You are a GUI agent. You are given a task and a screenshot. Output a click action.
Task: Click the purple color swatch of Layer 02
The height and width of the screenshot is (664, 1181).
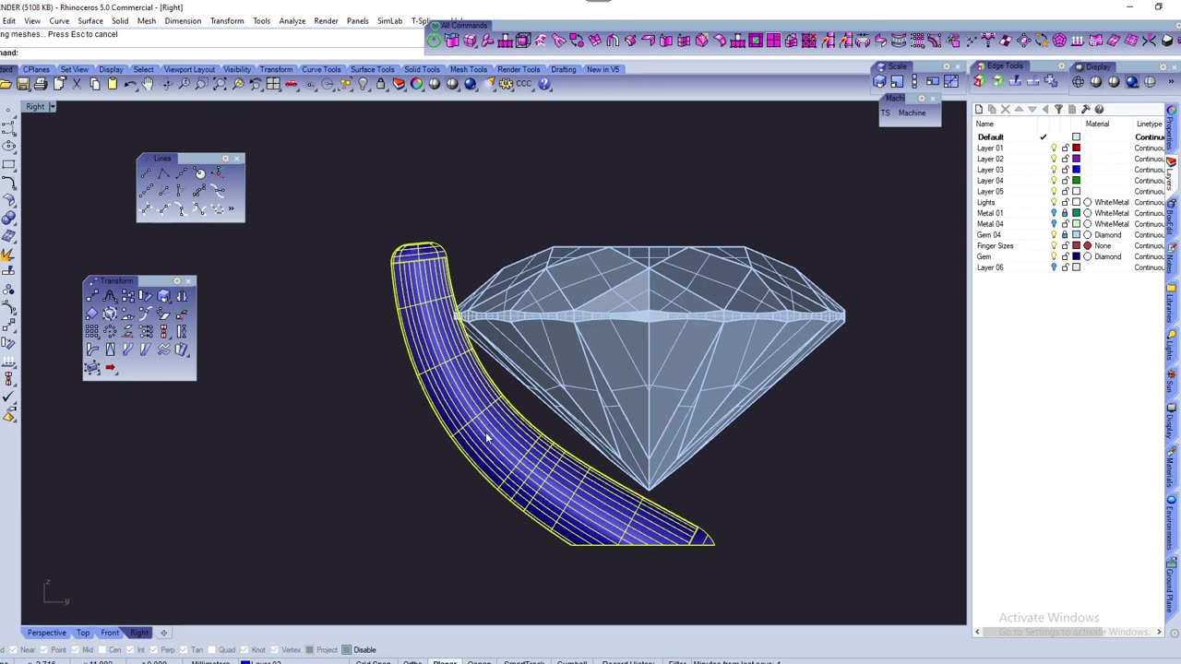point(1076,159)
